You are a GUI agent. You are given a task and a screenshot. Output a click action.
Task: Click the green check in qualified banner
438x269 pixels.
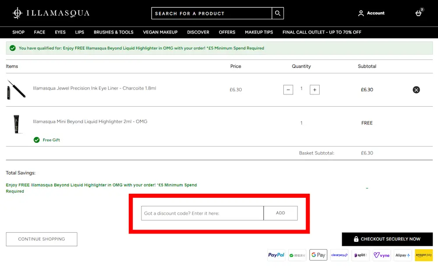coord(13,48)
